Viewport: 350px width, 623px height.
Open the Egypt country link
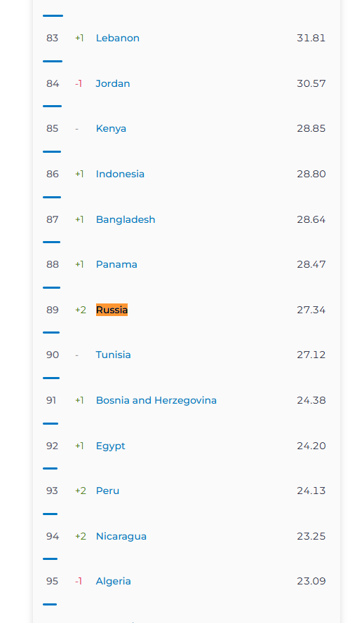111,446
